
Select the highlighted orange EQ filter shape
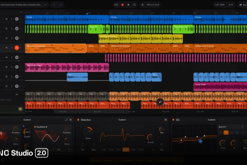(x=226, y=132)
